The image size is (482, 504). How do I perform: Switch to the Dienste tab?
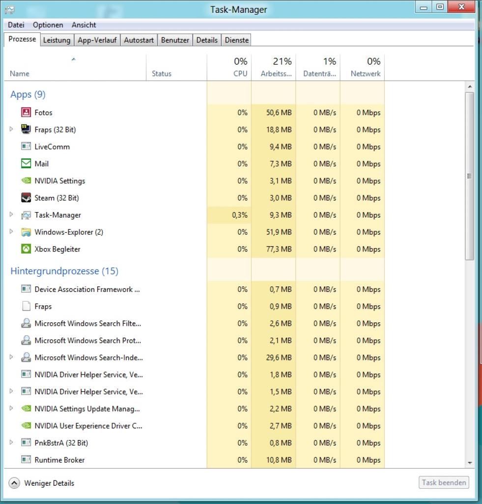click(236, 40)
